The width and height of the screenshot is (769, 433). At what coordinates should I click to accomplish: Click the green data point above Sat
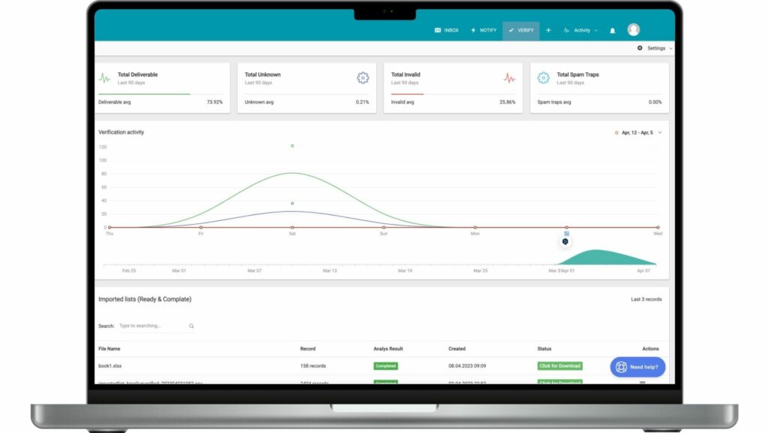(x=292, y=146)
